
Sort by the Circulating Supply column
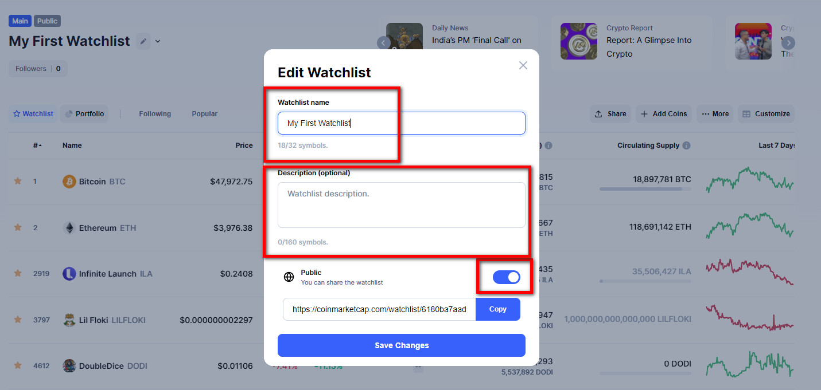pyautogui.click(x=648, y=145)
